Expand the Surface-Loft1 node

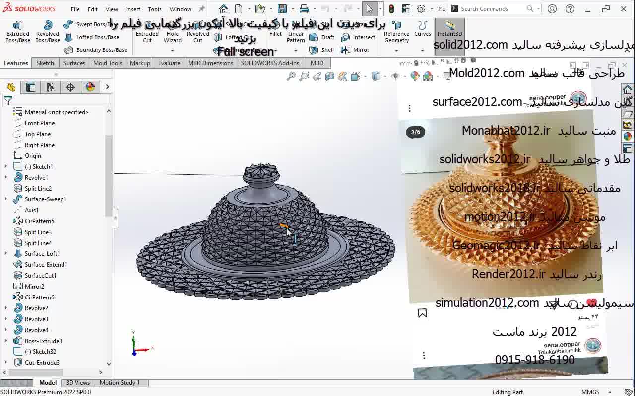[6, 254]
